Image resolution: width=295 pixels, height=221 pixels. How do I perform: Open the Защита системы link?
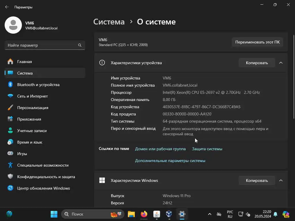pyautogui.click(x=207, y=149)
